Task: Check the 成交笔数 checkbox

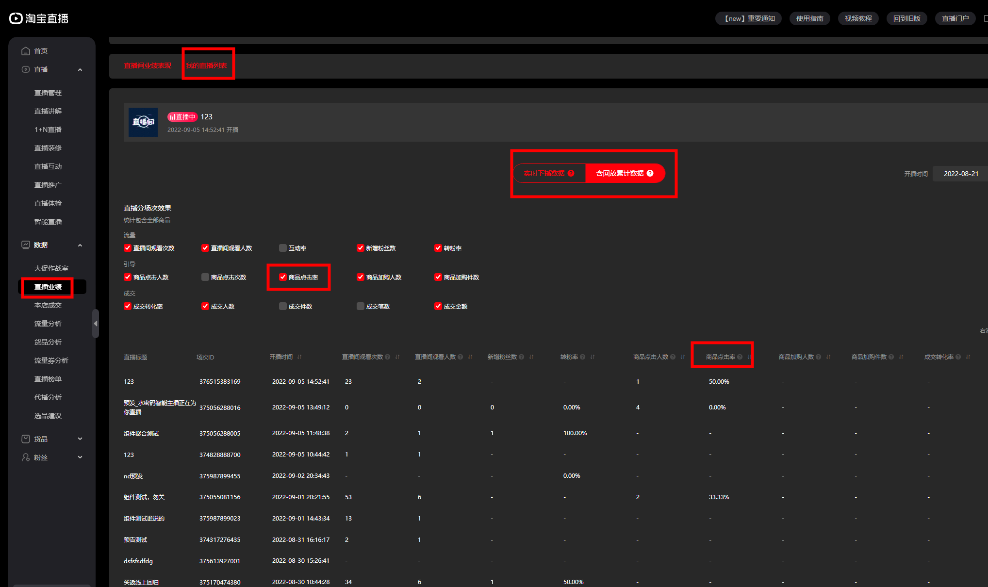Action: pos(361,306)
